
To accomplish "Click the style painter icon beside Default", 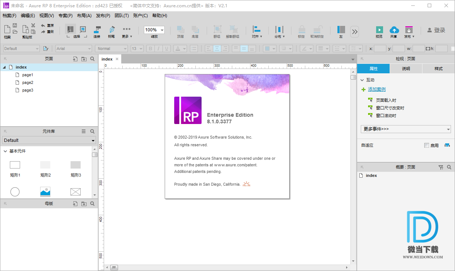I will point(46,49).
